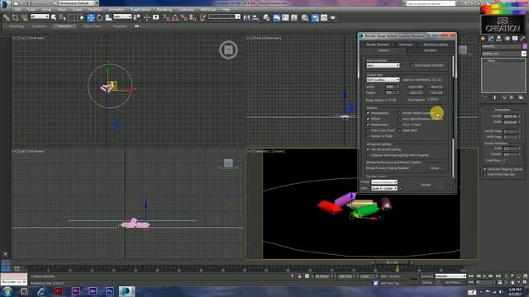Click the Windows Start button

click(x=7, y=291)
